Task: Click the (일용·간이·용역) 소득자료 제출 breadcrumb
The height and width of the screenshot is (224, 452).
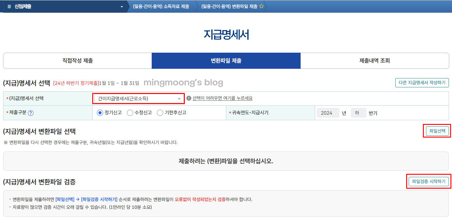Action: pyautogui.click(x=161, y=6)
